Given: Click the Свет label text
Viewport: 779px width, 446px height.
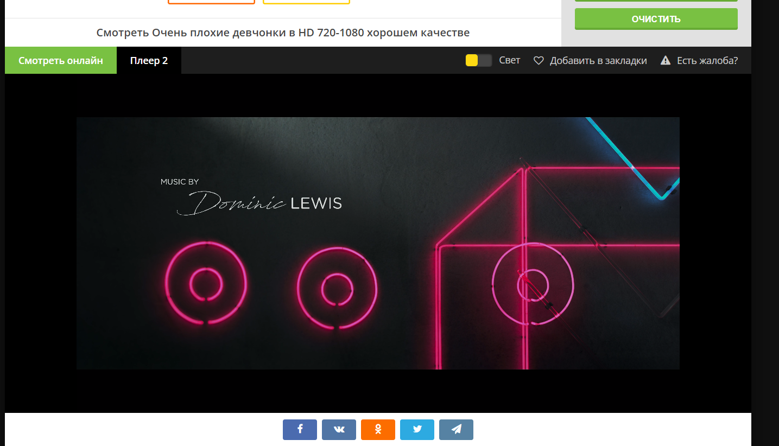Looking at the screenshot, I should (x=510, y=60).
